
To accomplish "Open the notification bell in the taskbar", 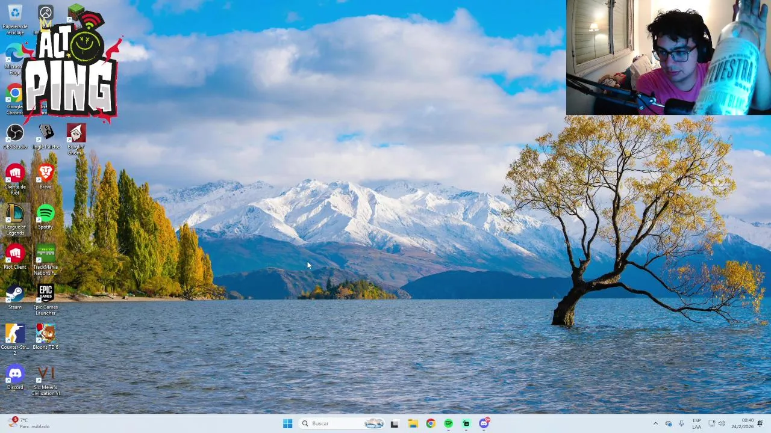I will (760, 423).
